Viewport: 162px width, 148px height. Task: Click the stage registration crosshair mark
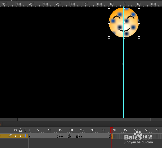123,63
